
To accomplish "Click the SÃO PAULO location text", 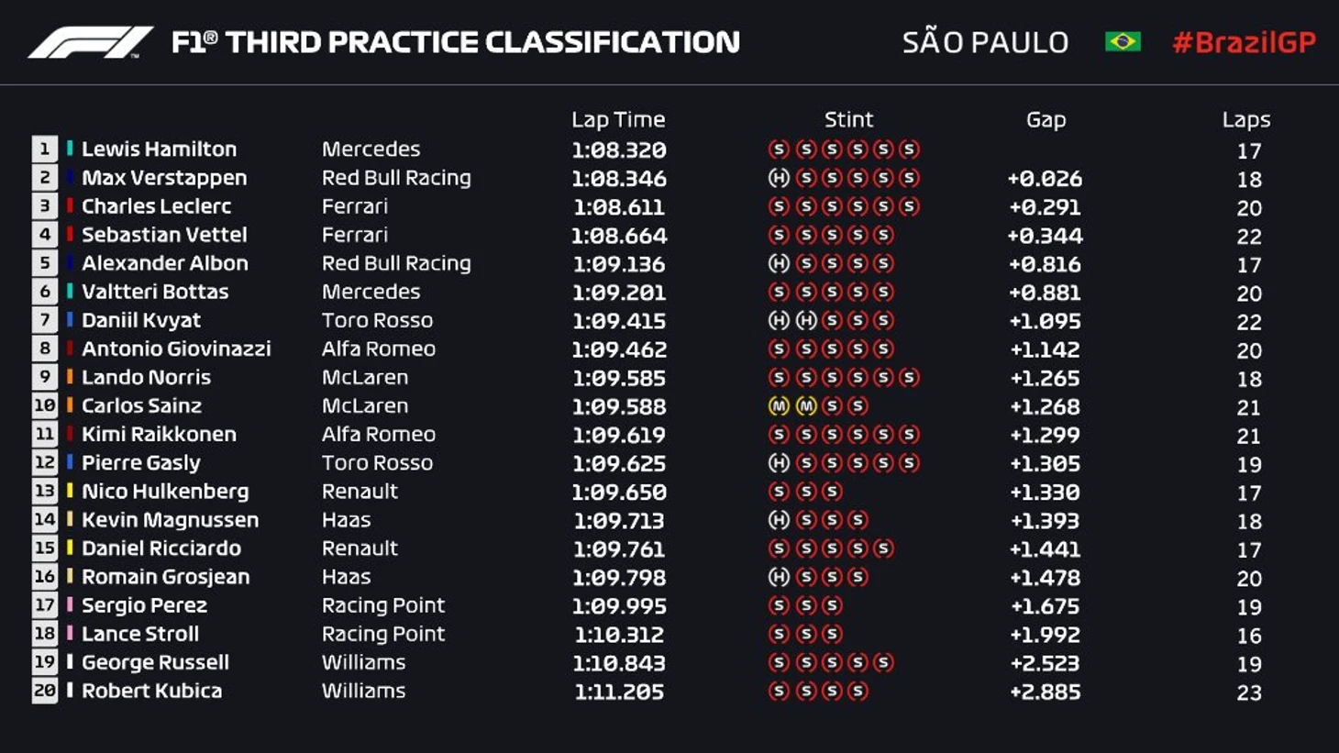I will point(985,42).
